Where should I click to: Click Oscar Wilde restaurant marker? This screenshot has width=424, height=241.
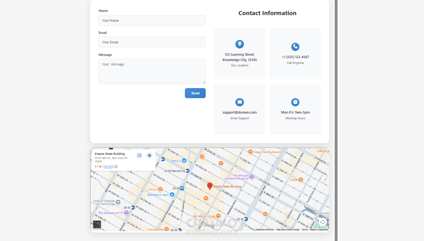tap(167, 229)
